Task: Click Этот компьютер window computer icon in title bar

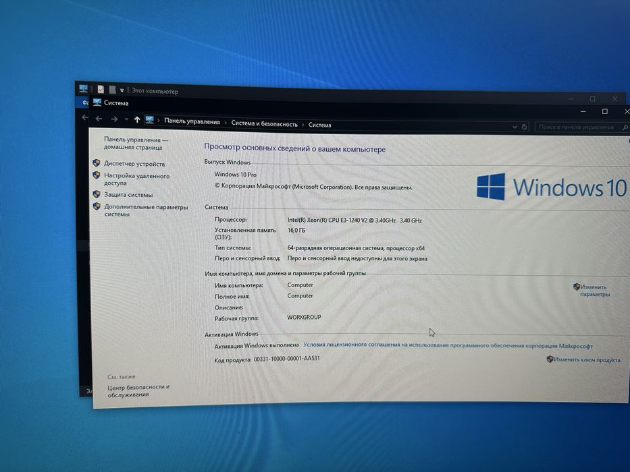Action: pos(84,89)
